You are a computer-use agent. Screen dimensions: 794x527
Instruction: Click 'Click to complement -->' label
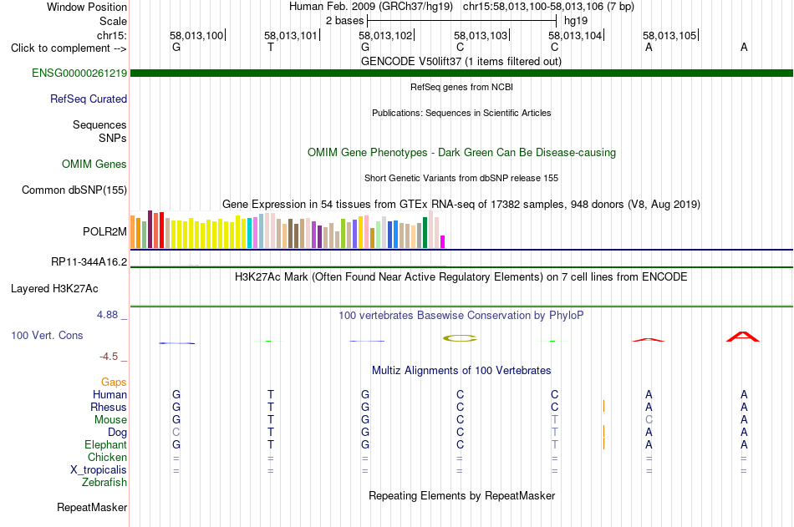coord(69,48)
